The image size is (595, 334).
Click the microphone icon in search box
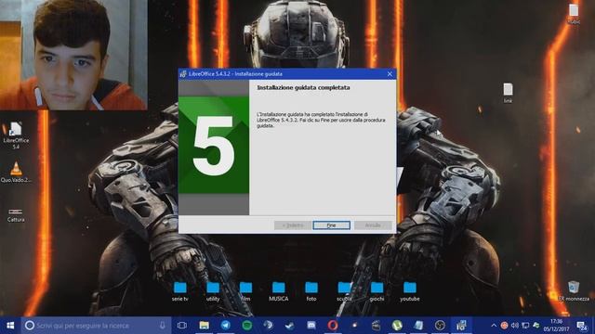click(163, 326)
